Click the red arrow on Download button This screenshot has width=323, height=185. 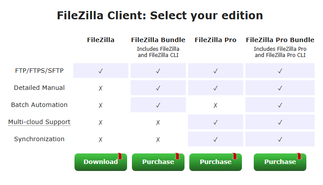click(x=120, y=157)
